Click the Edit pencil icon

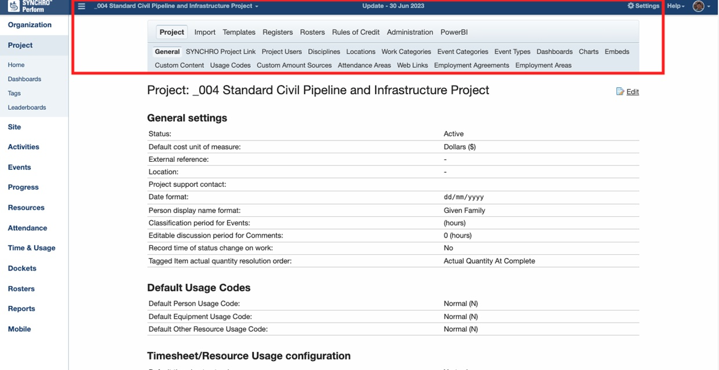pyautogui.click(x=621, y=91)
